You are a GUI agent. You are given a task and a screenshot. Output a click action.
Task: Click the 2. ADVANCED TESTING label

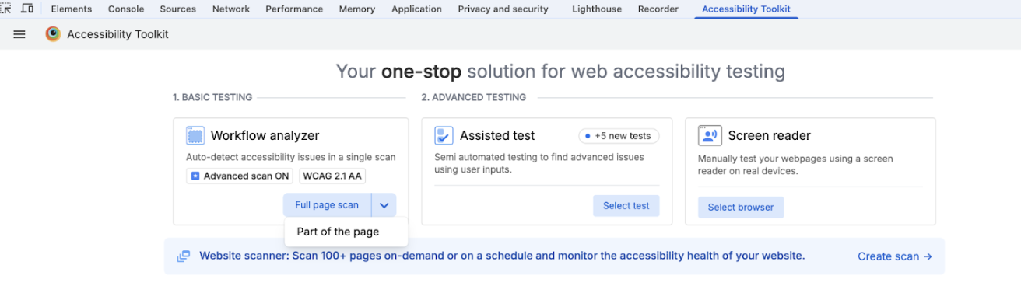(x=474, y=98)
